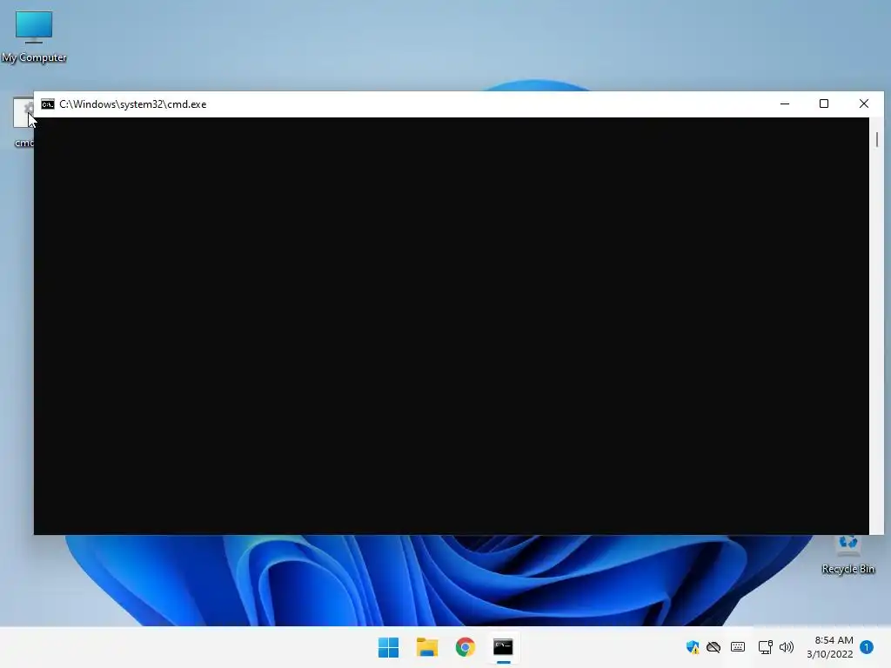Select the Recycle Bin desktop icon
Image resolution: width=891 pixels, height=668 pixels.
[847, 554]
